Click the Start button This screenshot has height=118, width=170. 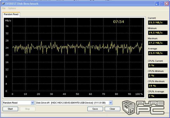pyautogui.click(x=10, y=109)
